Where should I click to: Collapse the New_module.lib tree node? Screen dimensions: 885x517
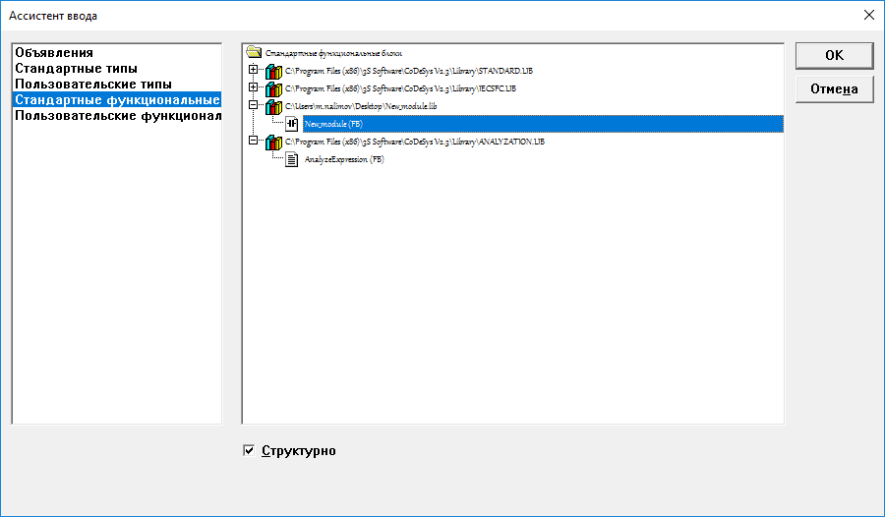click(x=254, y=105)
